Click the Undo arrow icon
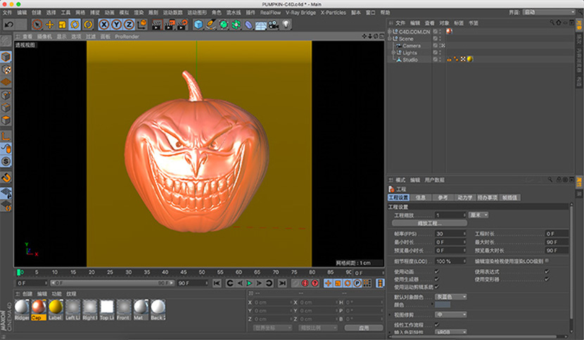Image resolution: width=584 pixels, height=340 pixels. pos(9,25)
